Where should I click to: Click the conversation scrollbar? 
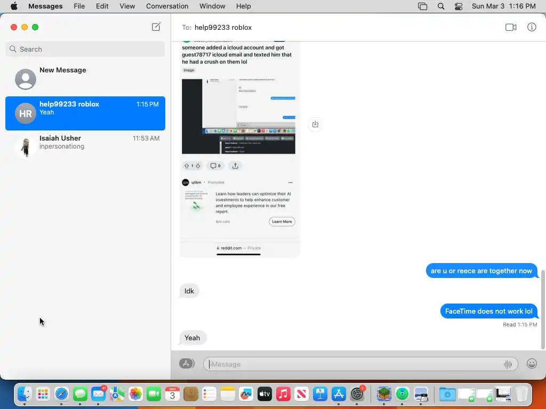click(543, 309)
